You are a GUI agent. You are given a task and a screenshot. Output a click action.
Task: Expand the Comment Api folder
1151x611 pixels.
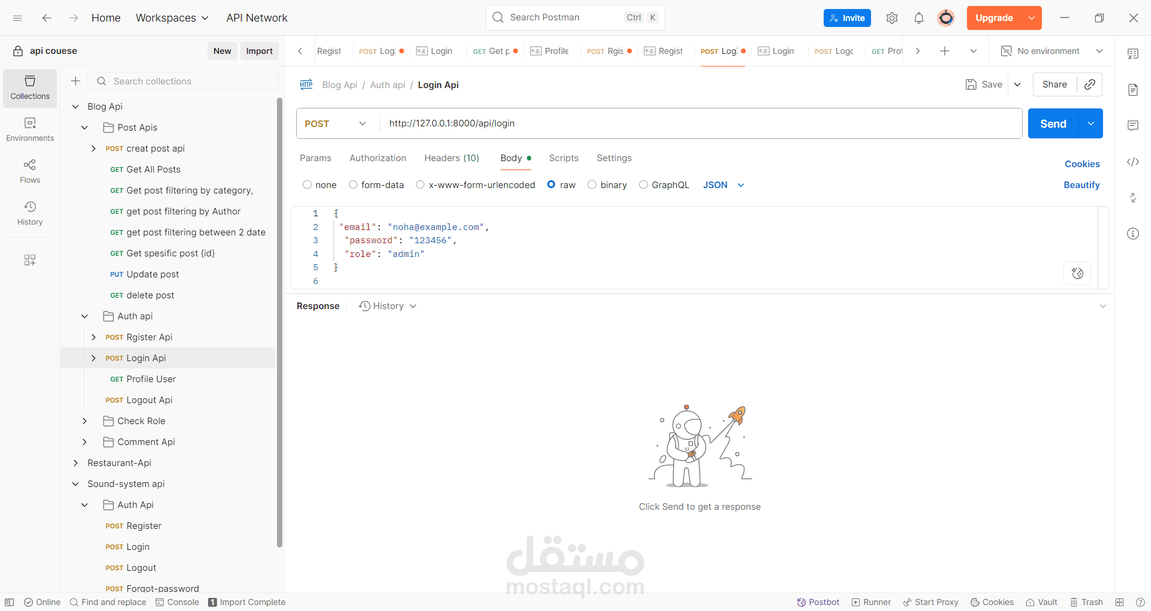pos(85,442)
